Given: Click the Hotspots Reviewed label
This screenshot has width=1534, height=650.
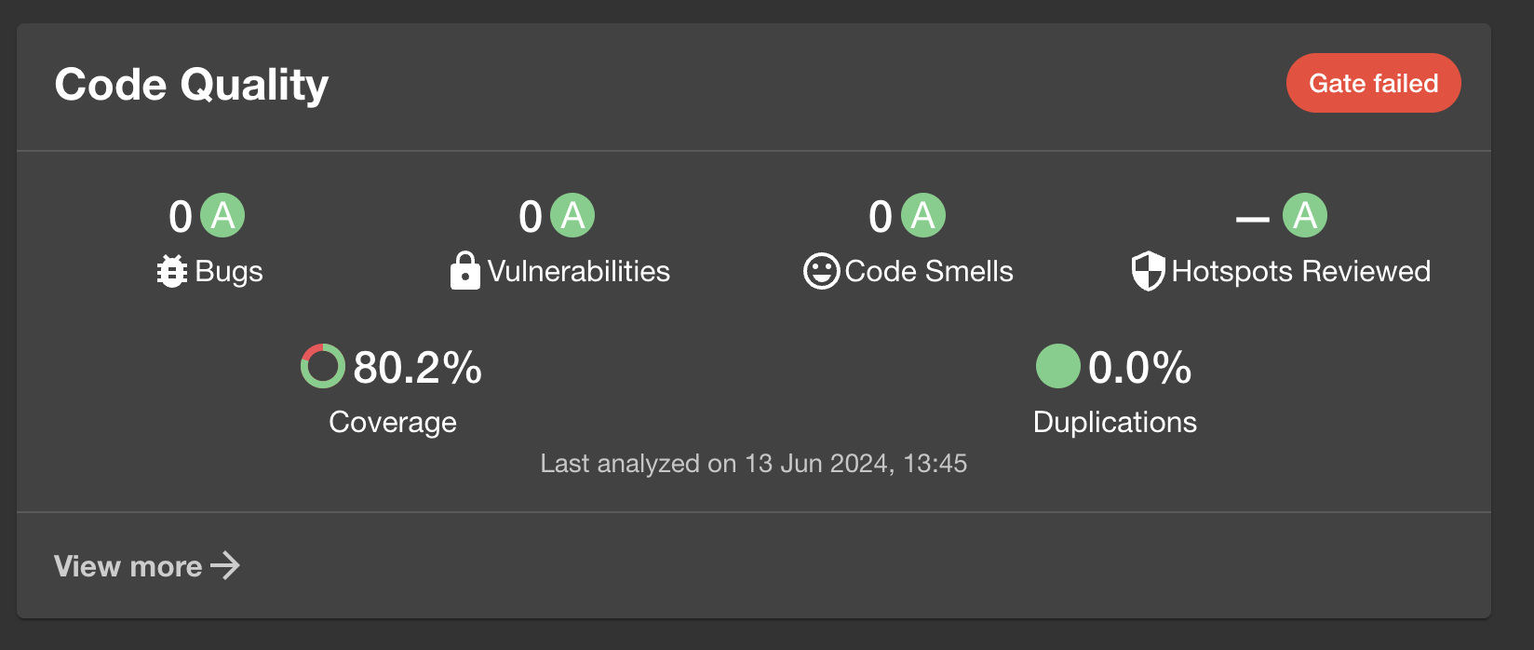Looking at the screenshot, I should coord(1300,272).
